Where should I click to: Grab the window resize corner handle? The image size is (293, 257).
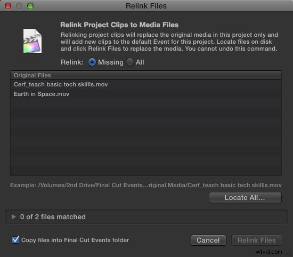pyautogui.click(x=289, y=253)
